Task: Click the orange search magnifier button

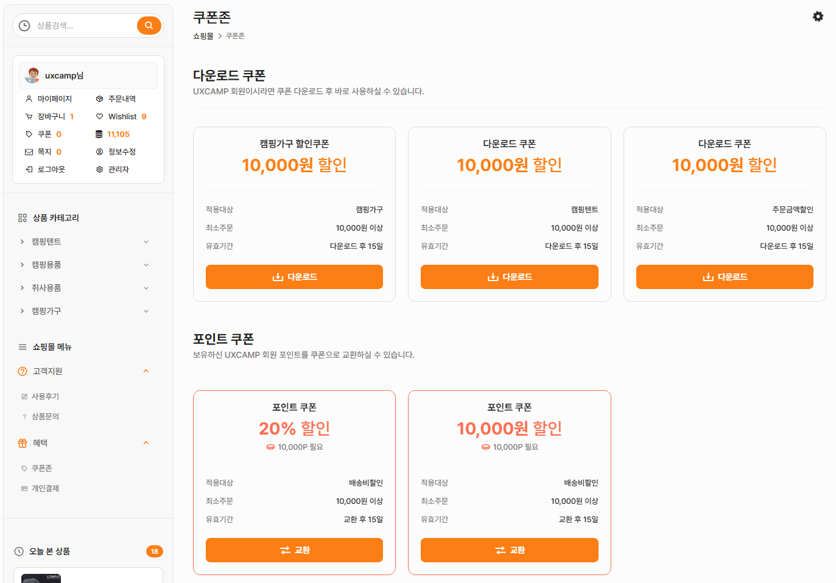Action: tap(149, 26)
